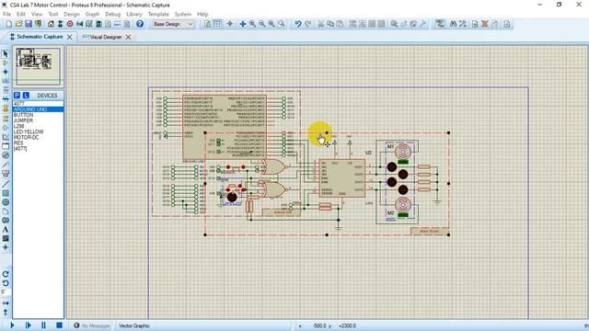This screenshot has height=331, width=589.
Task: Cut selection with scissors icon
Action: click(321, 24)
